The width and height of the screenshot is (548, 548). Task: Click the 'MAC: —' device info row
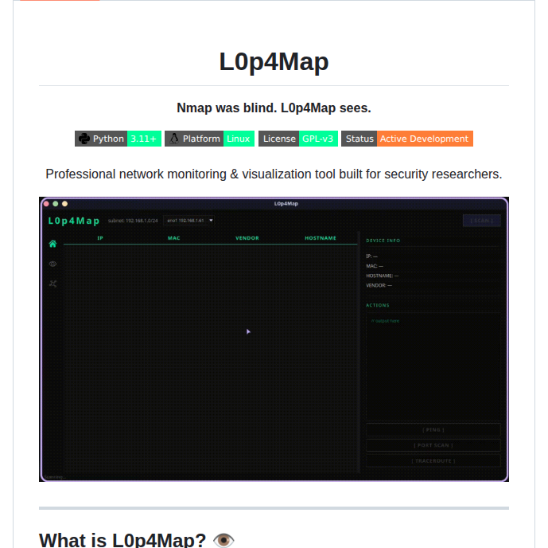(375, 266)
